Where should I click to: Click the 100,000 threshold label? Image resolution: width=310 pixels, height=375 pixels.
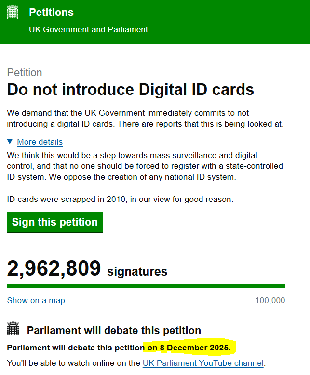(270, 301)
